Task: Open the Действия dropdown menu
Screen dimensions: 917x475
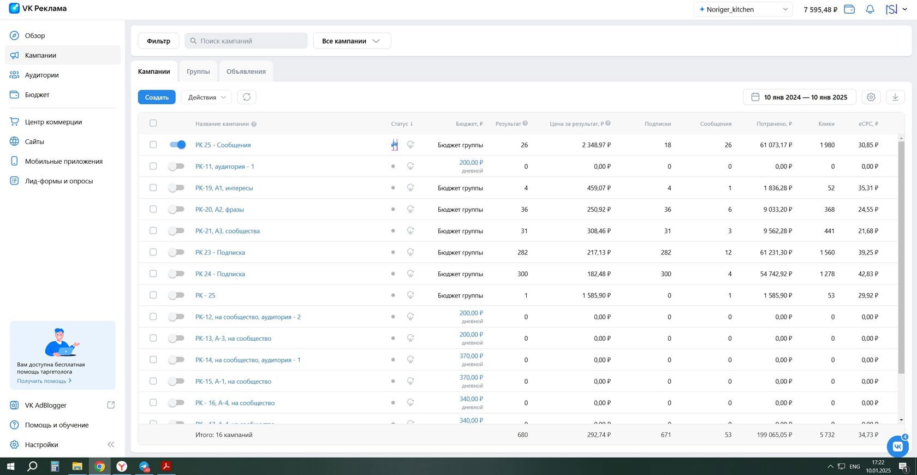Action: 206,97
